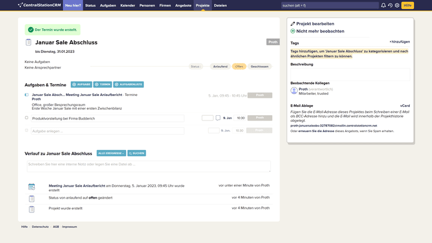
Task: Open the settings gear icon
Action: (397, 5)
